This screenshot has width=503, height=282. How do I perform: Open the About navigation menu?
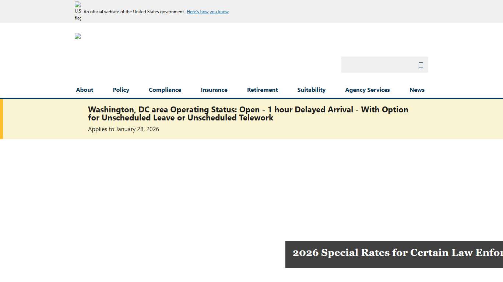point(84,90)
